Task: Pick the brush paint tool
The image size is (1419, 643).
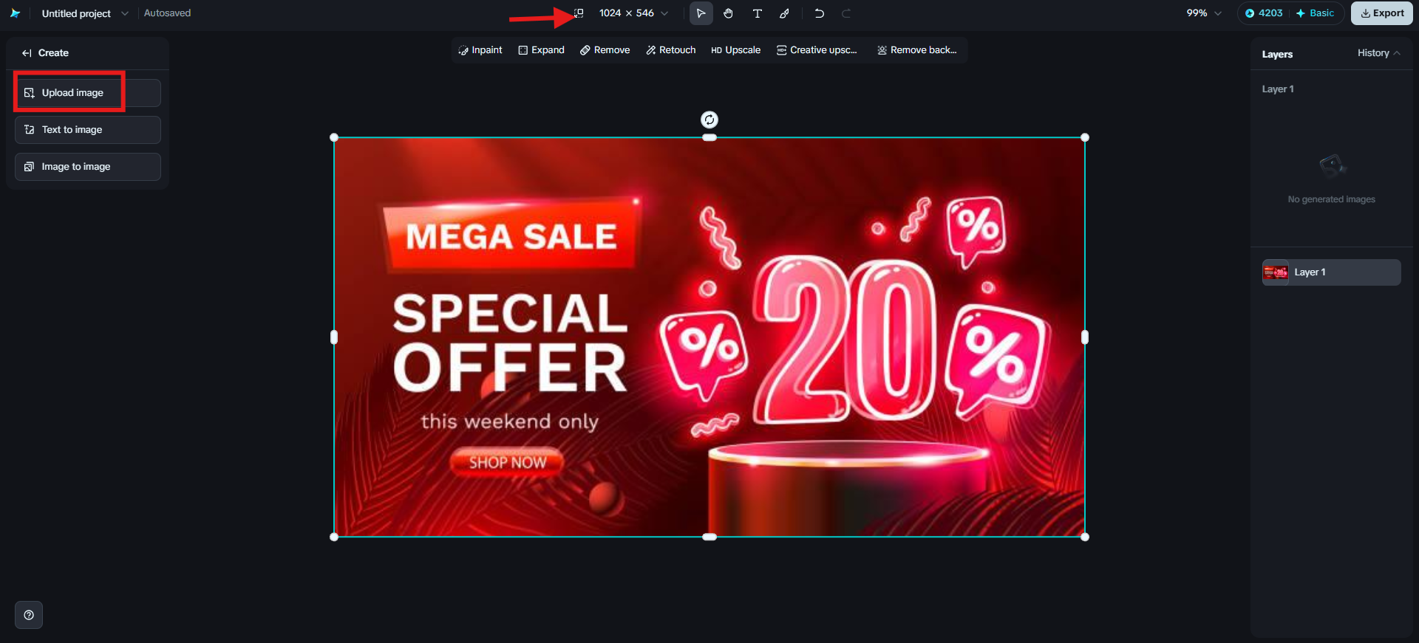Action: click(x=785, y=13)
